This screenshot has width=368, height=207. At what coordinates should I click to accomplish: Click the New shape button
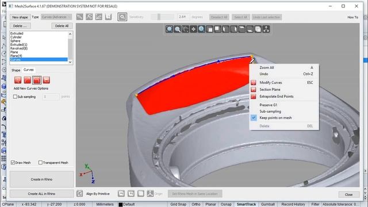pos(20,17)
